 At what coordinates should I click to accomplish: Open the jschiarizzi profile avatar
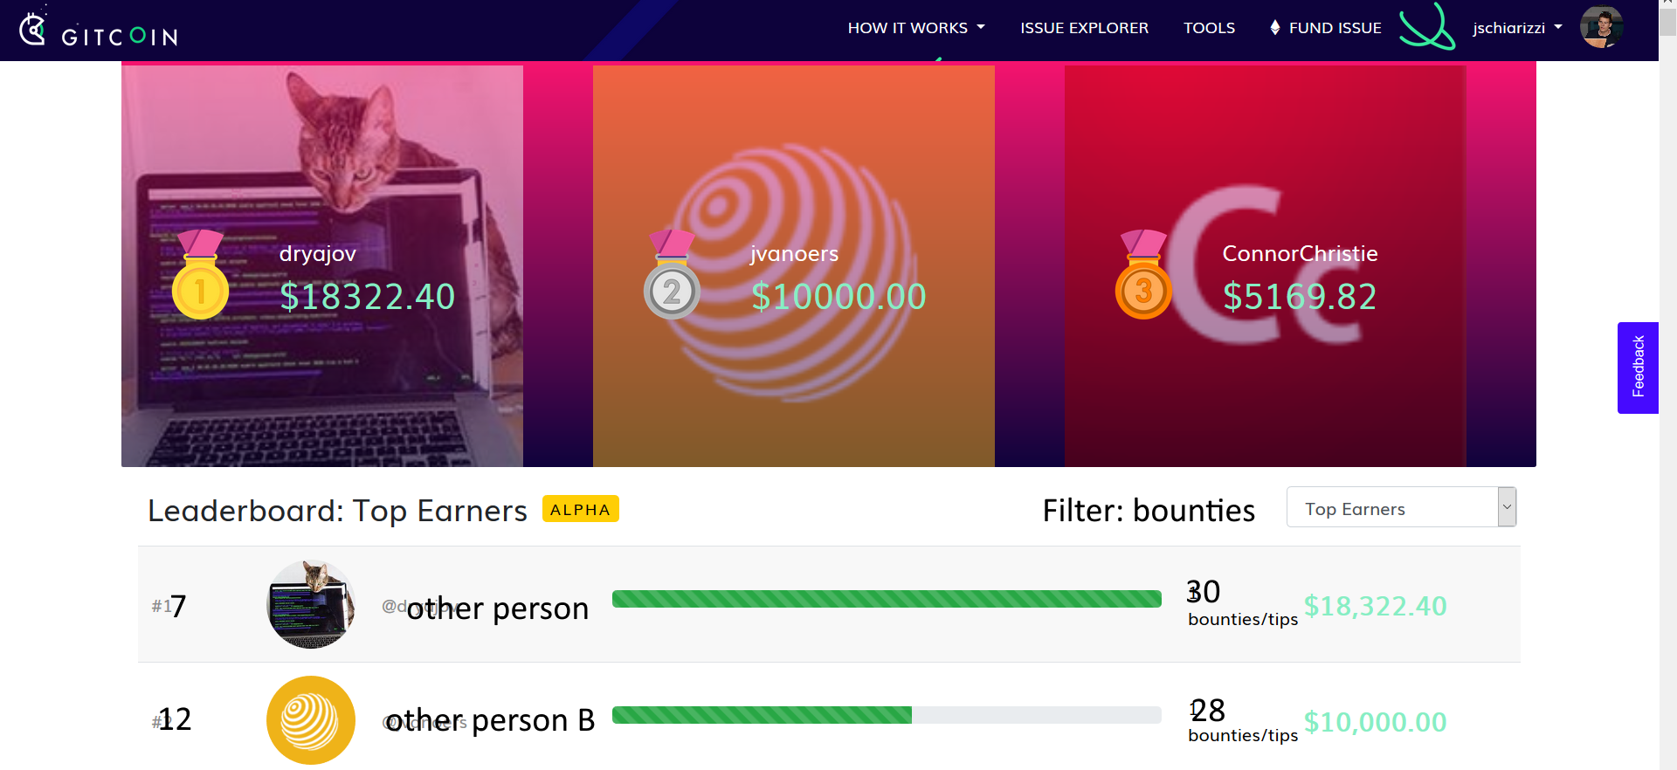(1601, 27)
